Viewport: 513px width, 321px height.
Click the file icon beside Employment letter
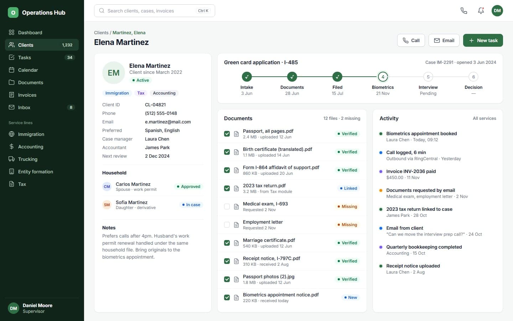click(236, 225)
